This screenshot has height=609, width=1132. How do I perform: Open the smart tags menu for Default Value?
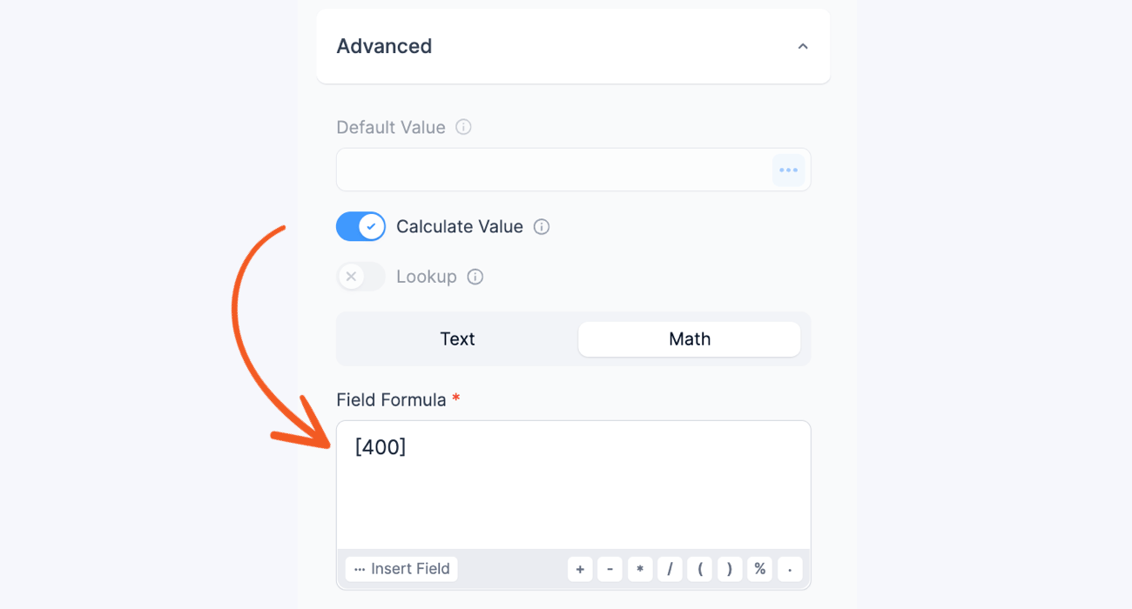click(x=789, y=170)
